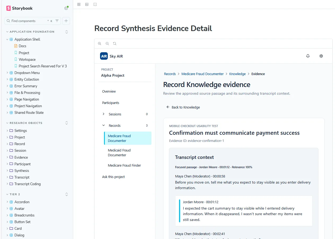The width and height of the screenshot is (335, 239).
Task: Click the outline toggle toolbar icon
Action: pyautogui.click(x=95, y=4)
